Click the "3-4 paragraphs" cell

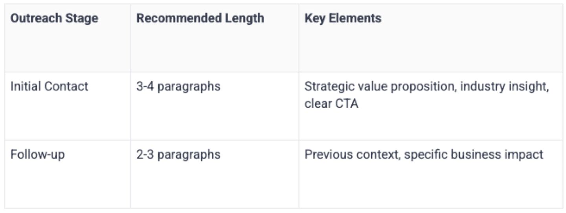tap(178, 86)
